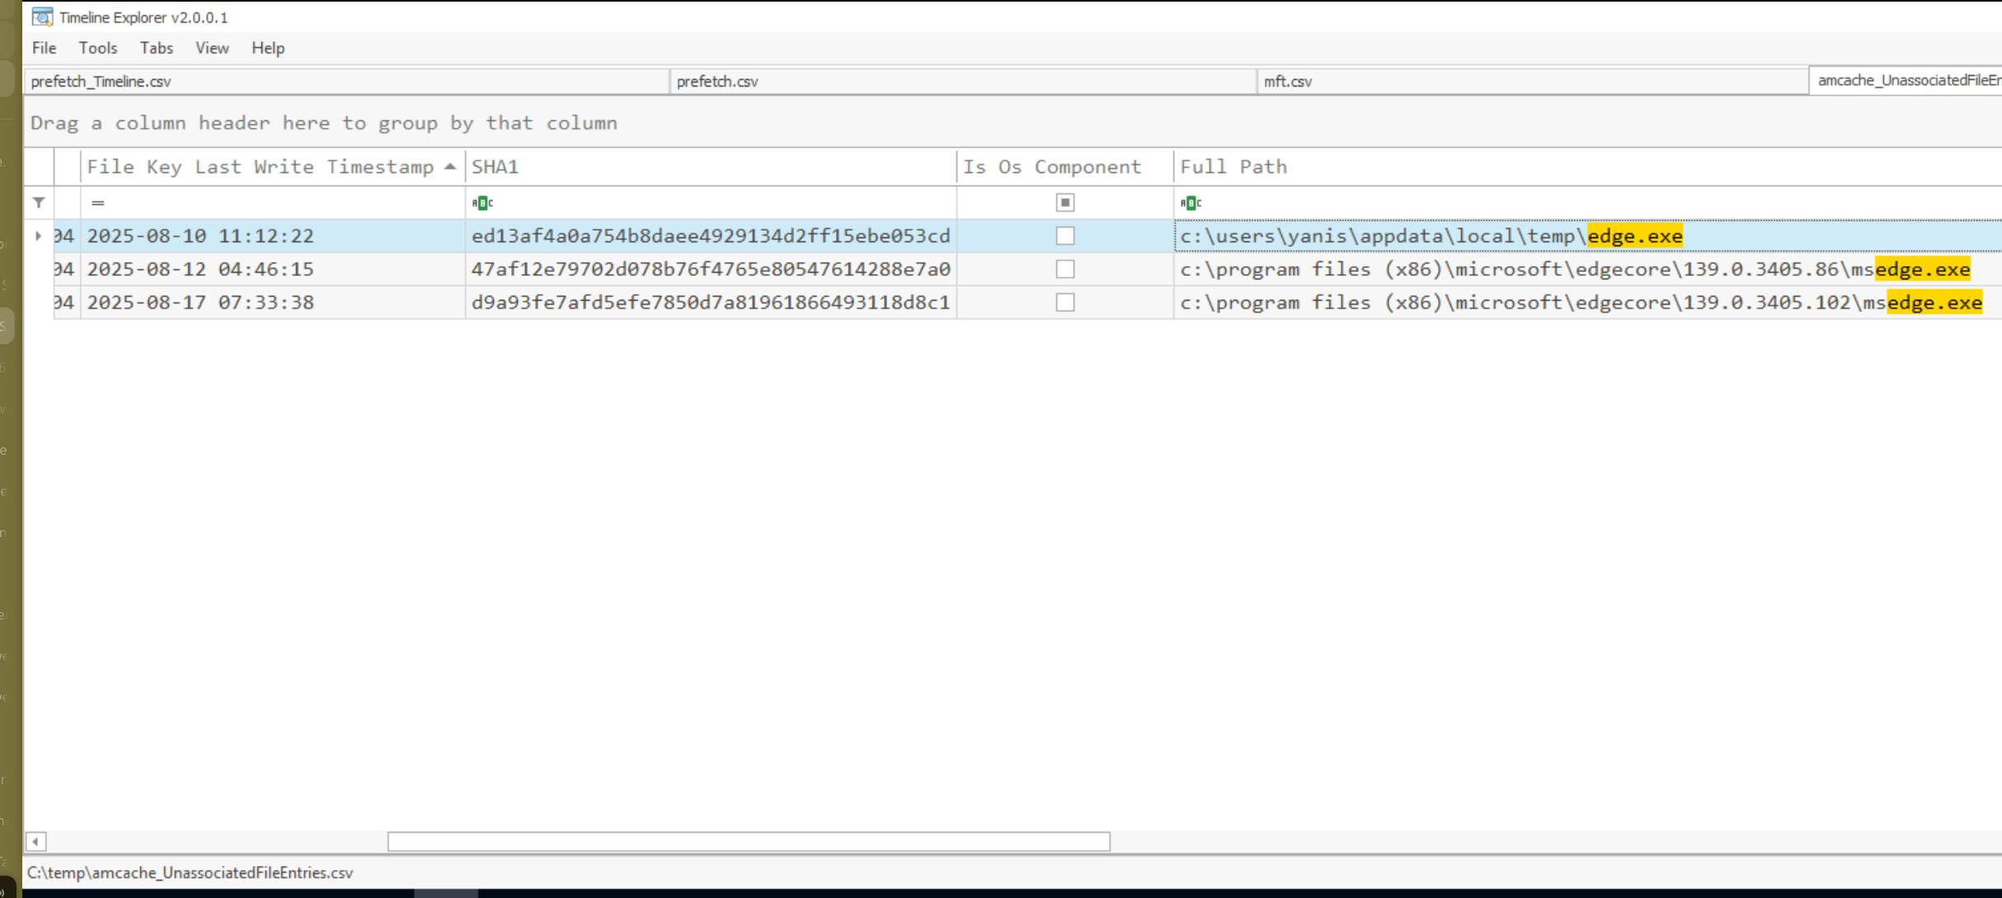Click the Full Path filter input cell
The width and height of the screenshot is (2002, 898).
coord(1588,203)
